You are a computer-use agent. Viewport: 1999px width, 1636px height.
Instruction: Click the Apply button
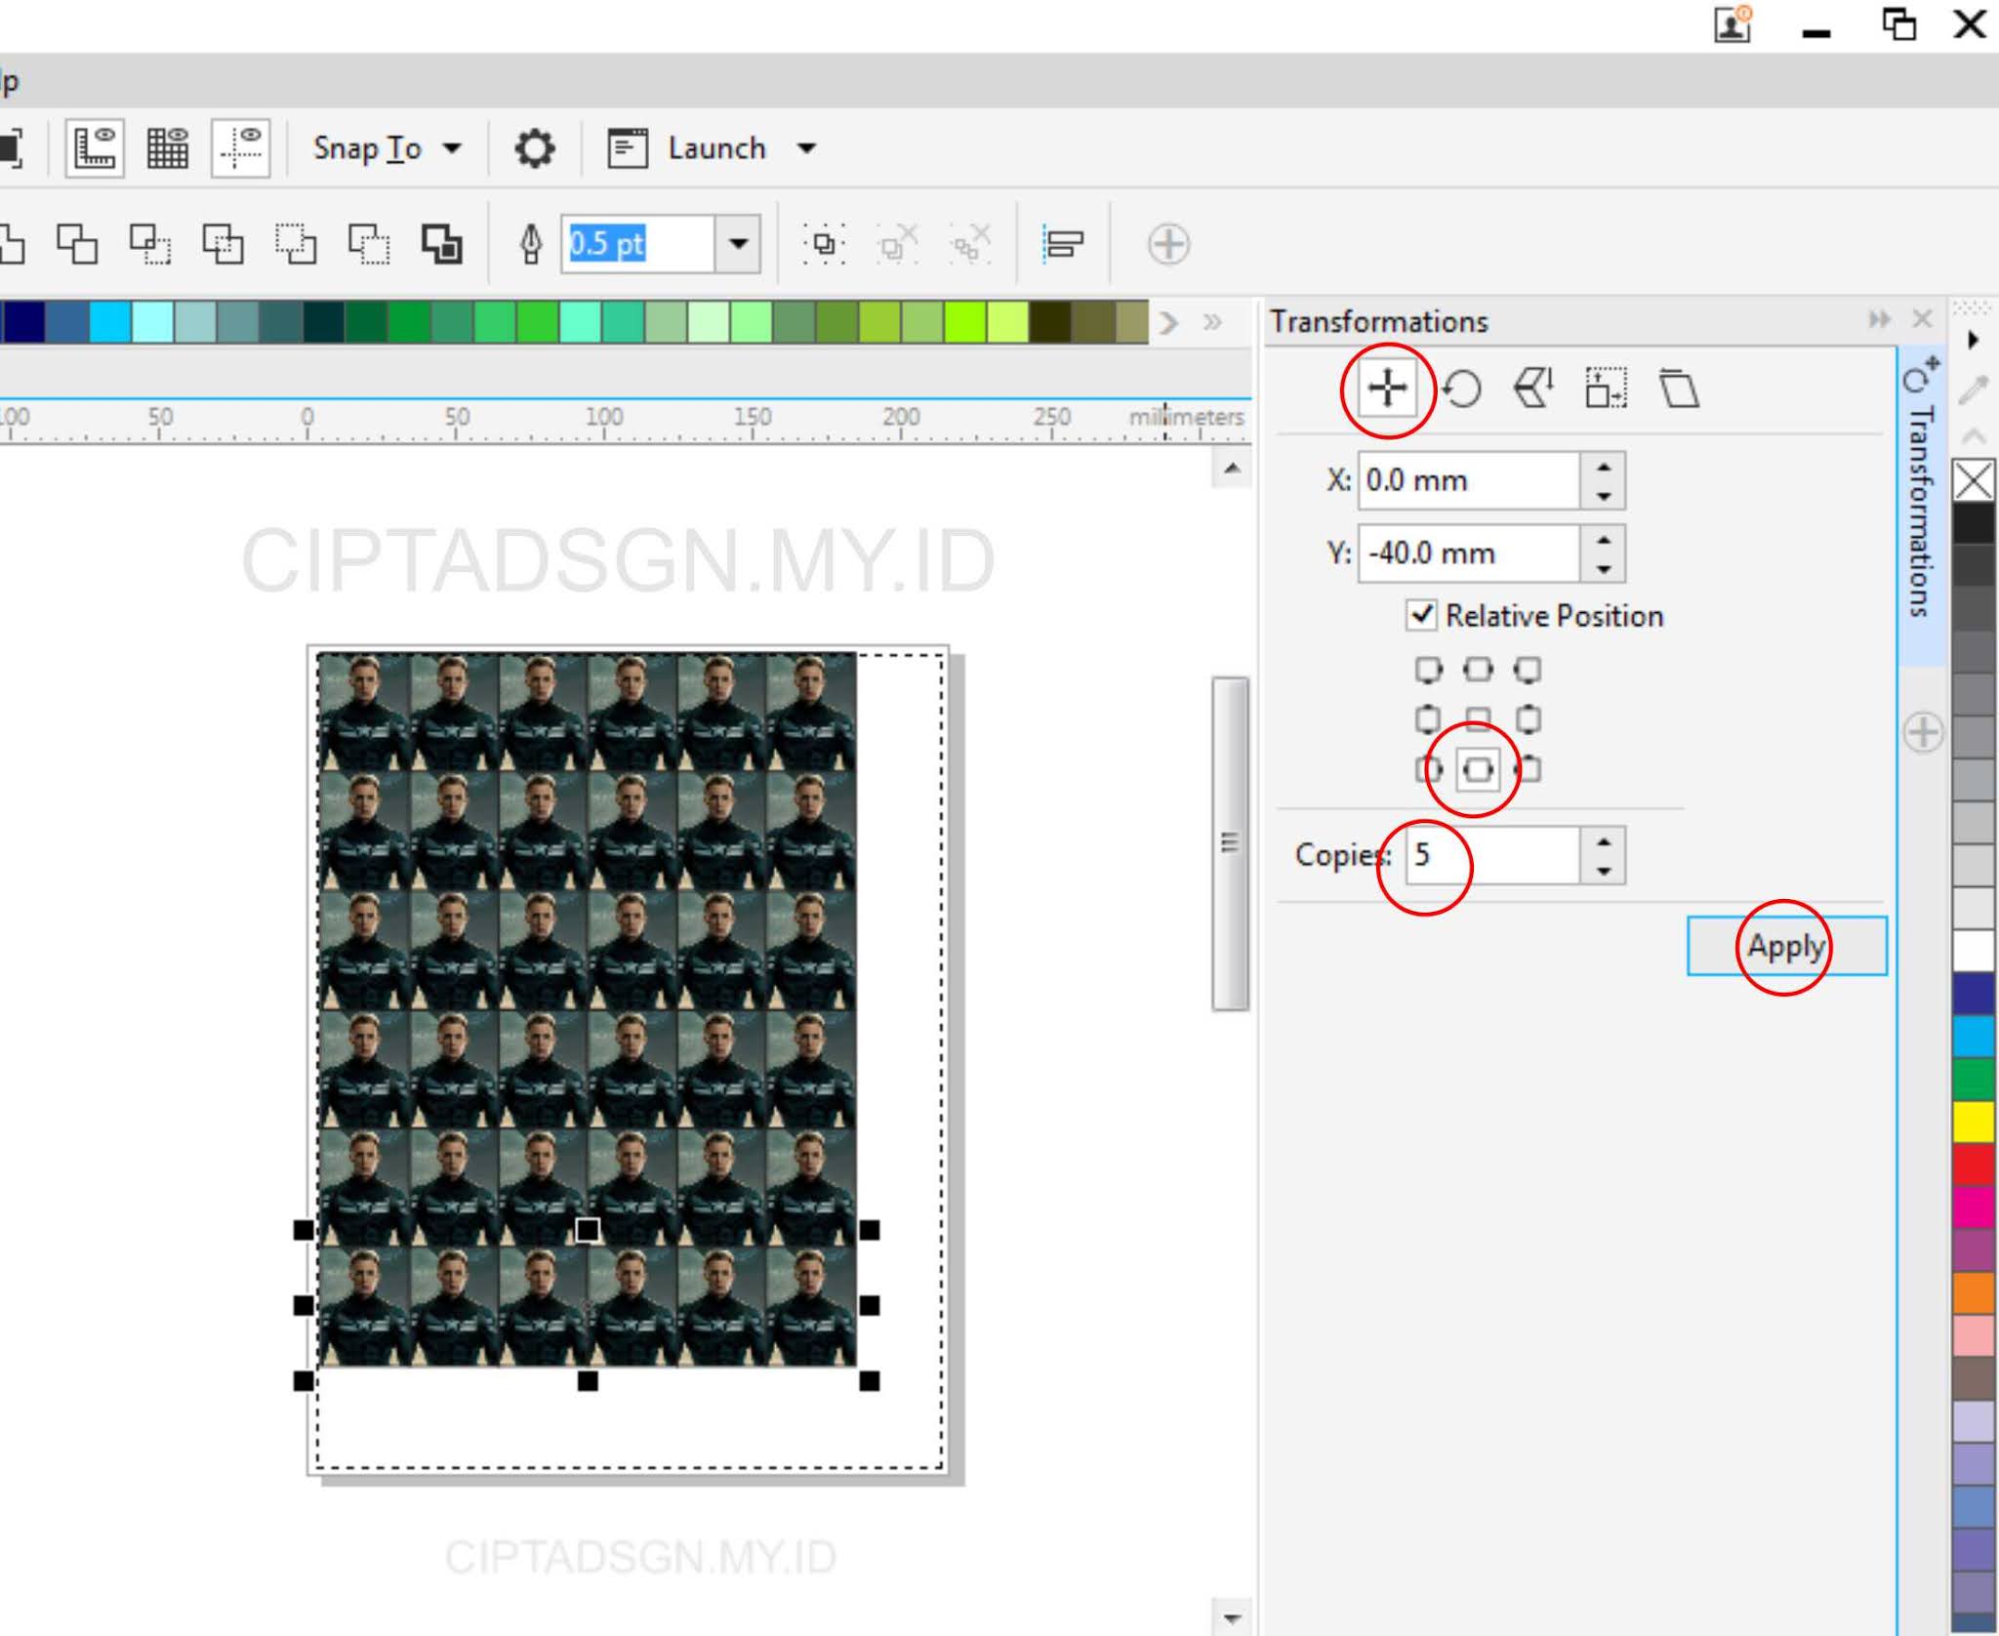point(1785,946)
